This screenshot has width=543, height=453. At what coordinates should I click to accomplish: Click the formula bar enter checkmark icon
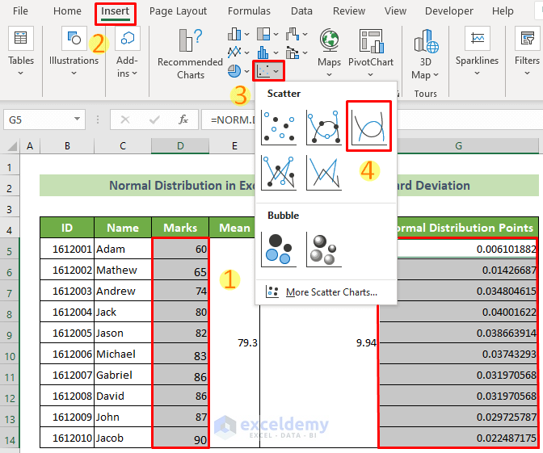[x=154, y=120]
